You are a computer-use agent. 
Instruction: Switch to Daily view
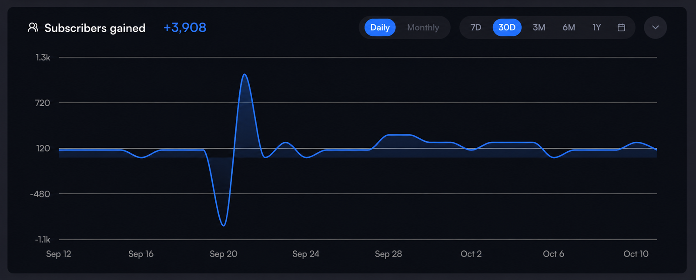[380, 27]
